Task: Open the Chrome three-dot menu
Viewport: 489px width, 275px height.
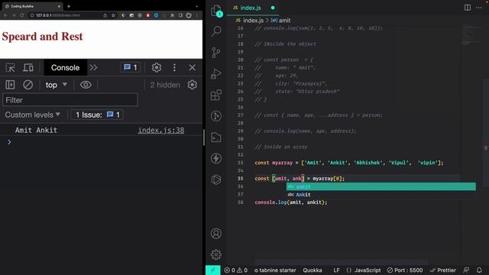Action: (197, 15)
